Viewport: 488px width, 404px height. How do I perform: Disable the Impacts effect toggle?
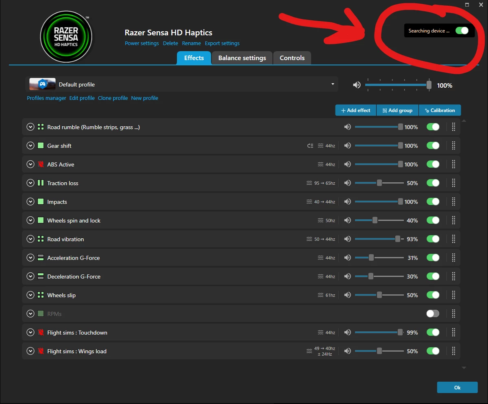(433, 202)
